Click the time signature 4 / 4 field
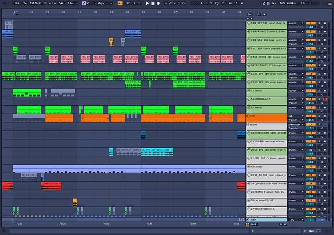 coord(52,3)
